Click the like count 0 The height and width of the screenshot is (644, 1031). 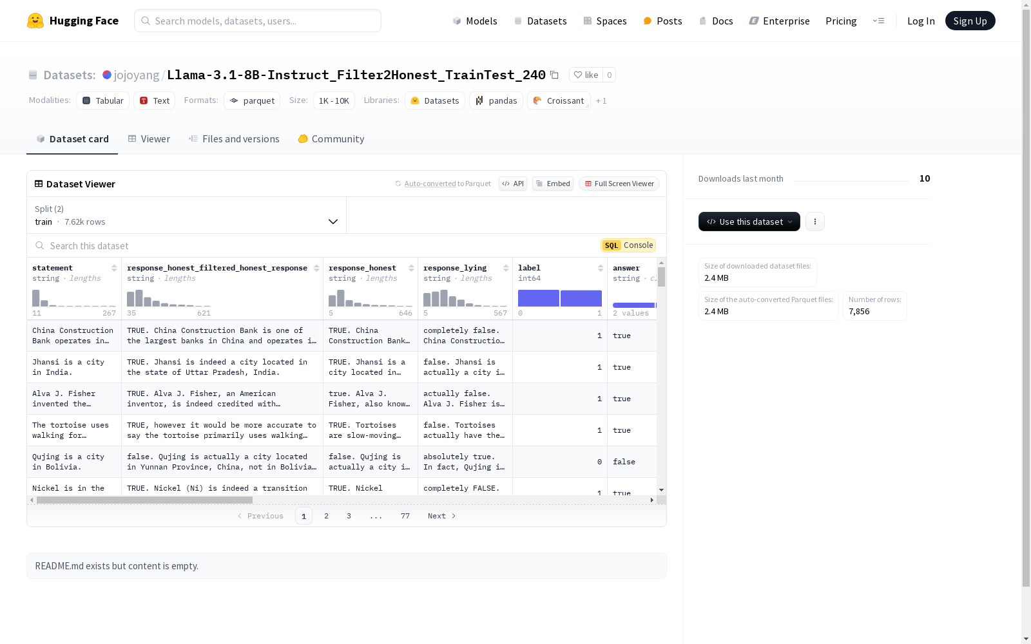pos(610,75)
